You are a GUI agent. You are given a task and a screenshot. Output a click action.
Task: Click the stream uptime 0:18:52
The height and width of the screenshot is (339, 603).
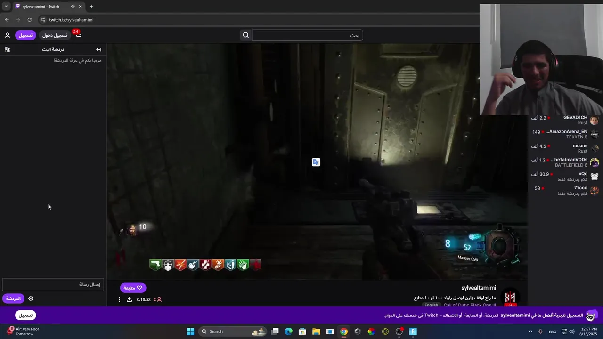(x=144, y=299)
